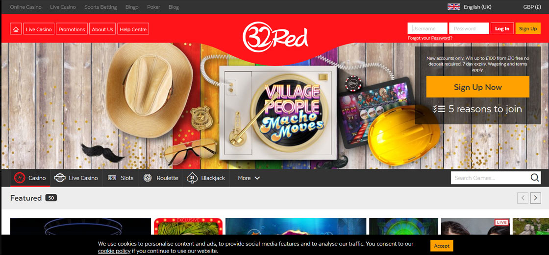Click the Sign Up header button
The image size is (549, 255).
tap(528, 29)
